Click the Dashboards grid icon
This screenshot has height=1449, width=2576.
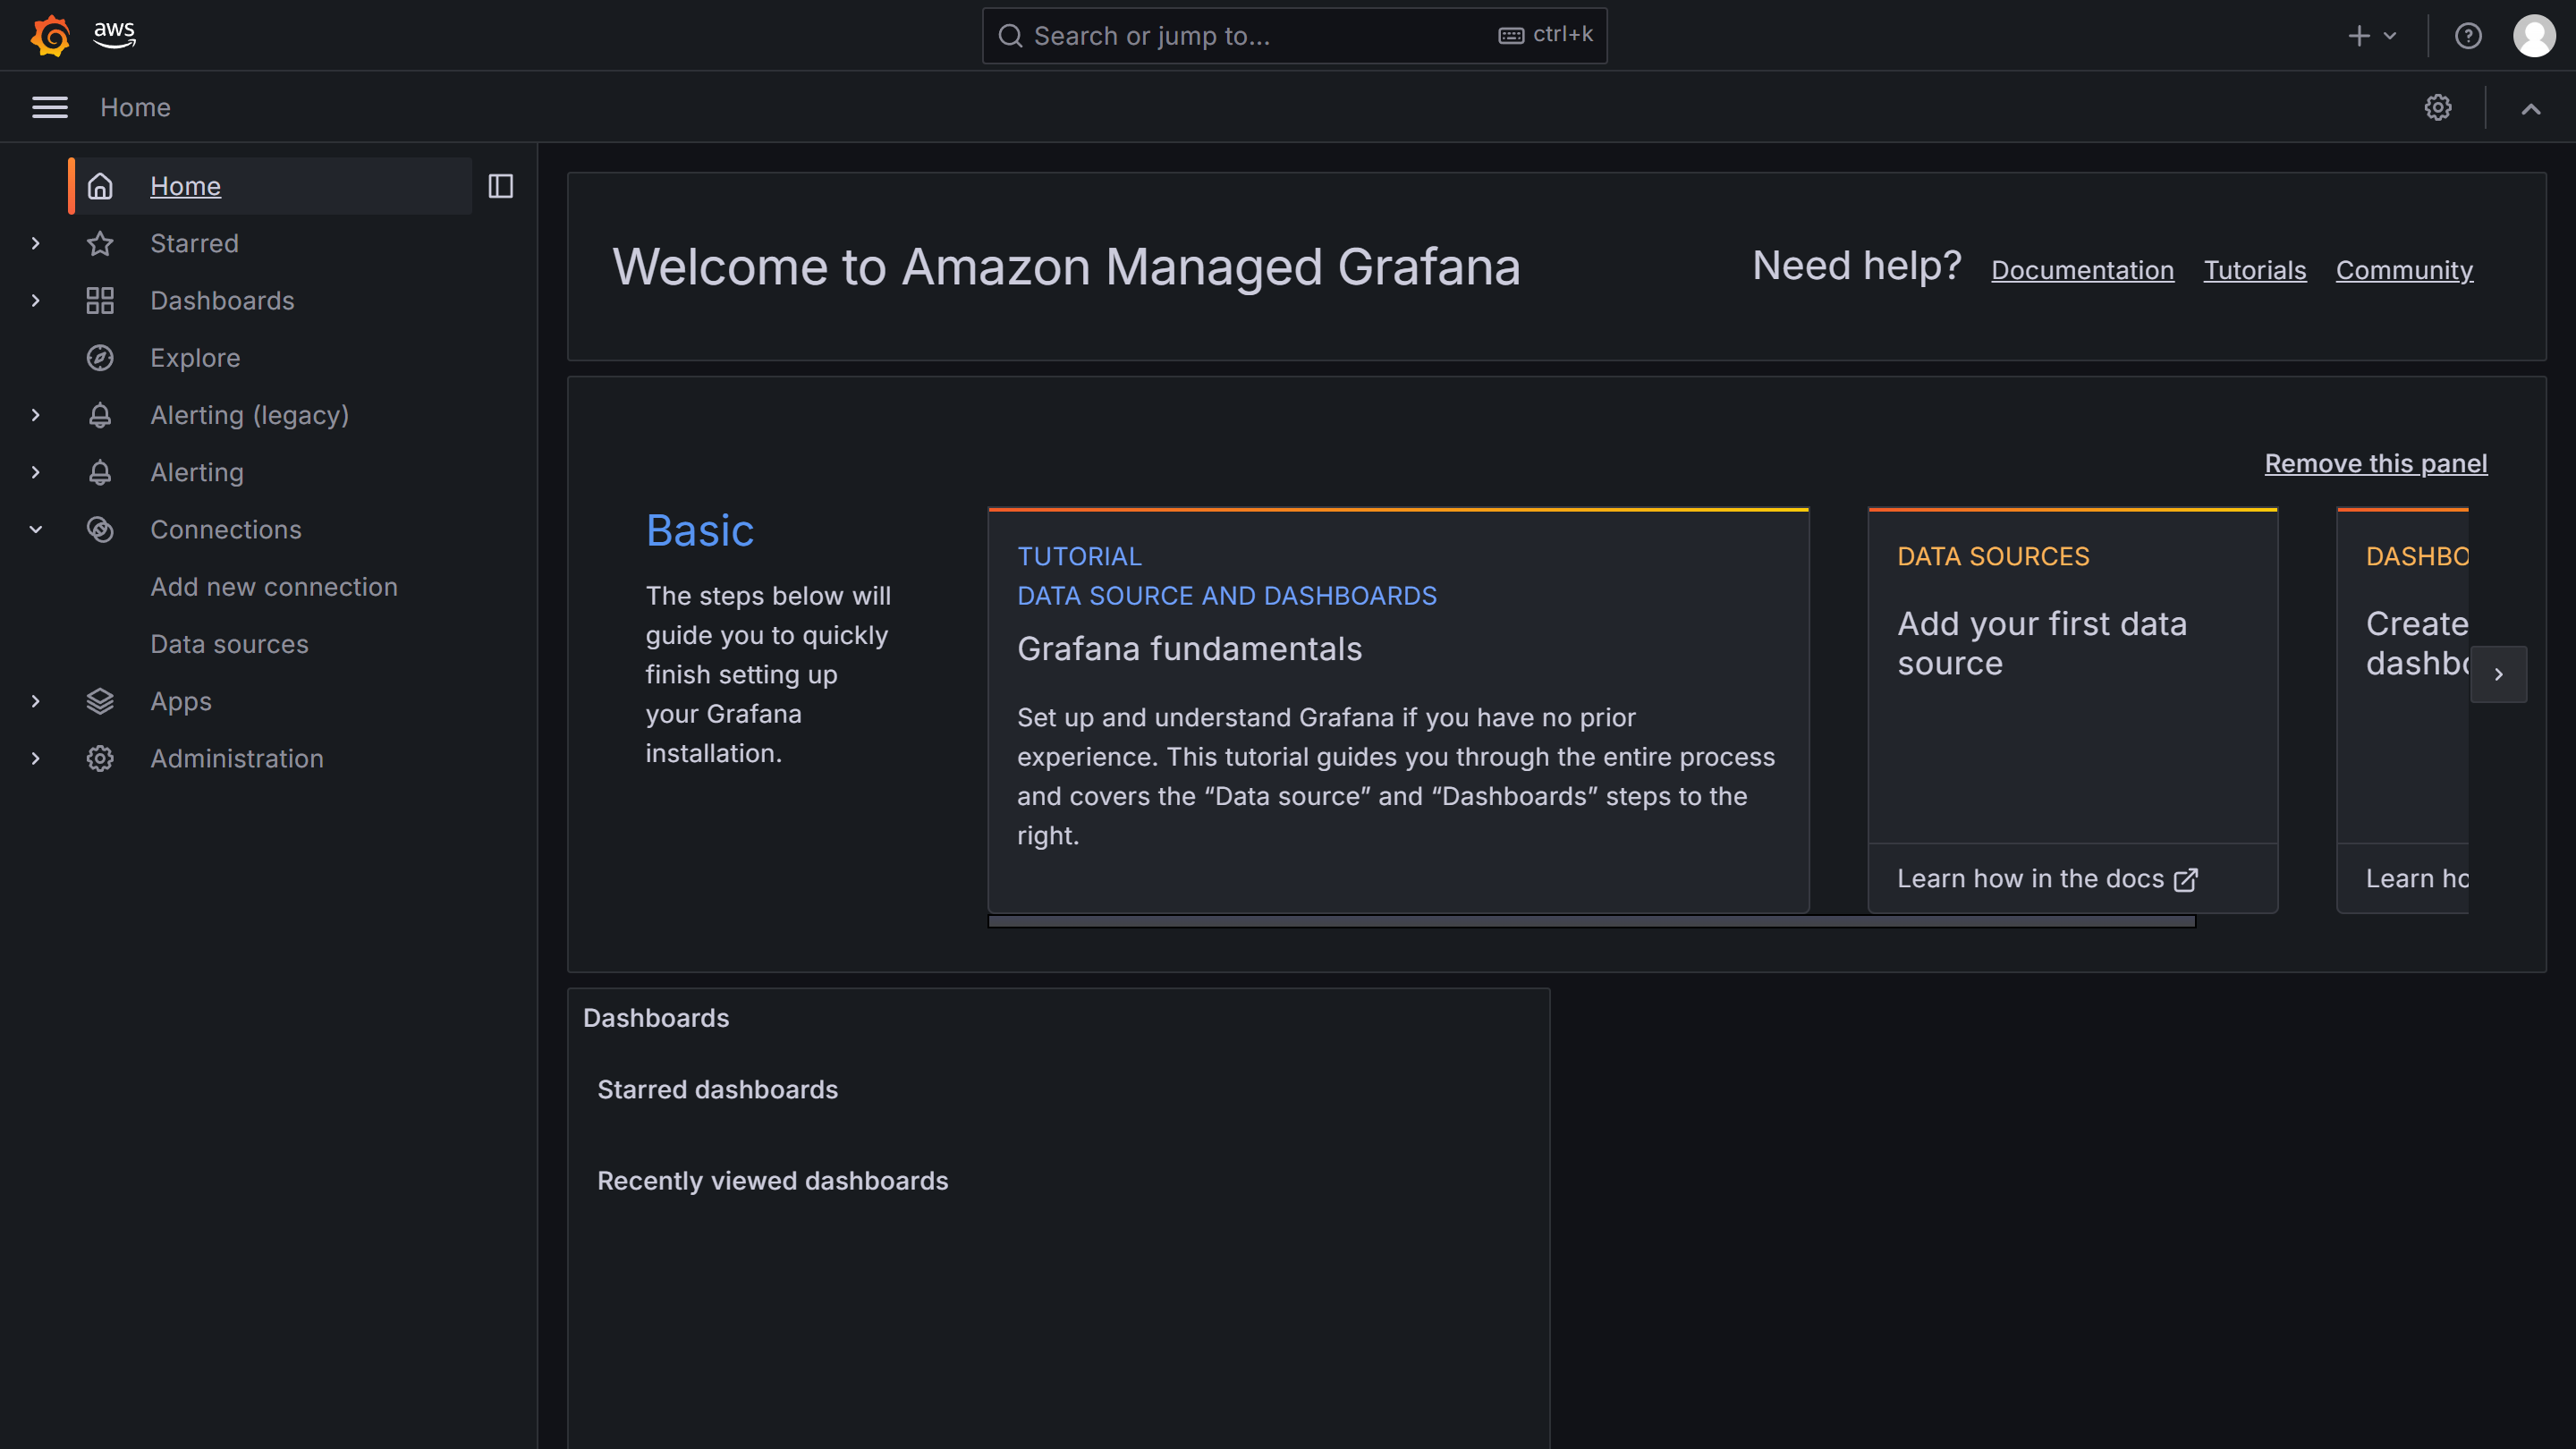pyautogui.click(x=100, y=300)
